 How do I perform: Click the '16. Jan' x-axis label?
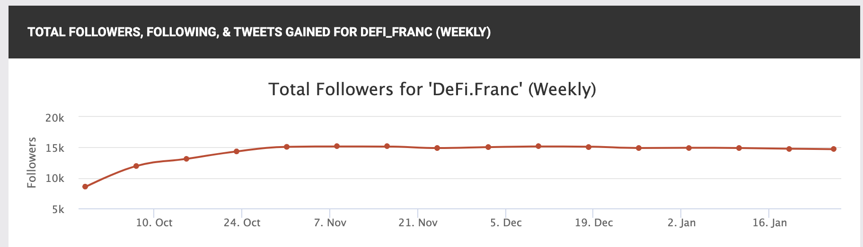coord(769,223)
